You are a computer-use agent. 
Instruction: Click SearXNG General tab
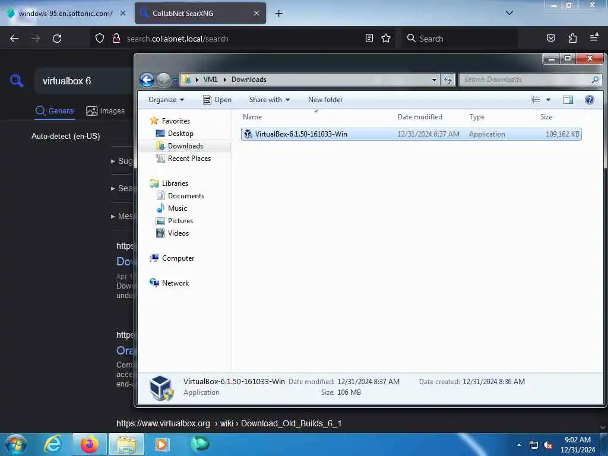click(x=55, y=111)
